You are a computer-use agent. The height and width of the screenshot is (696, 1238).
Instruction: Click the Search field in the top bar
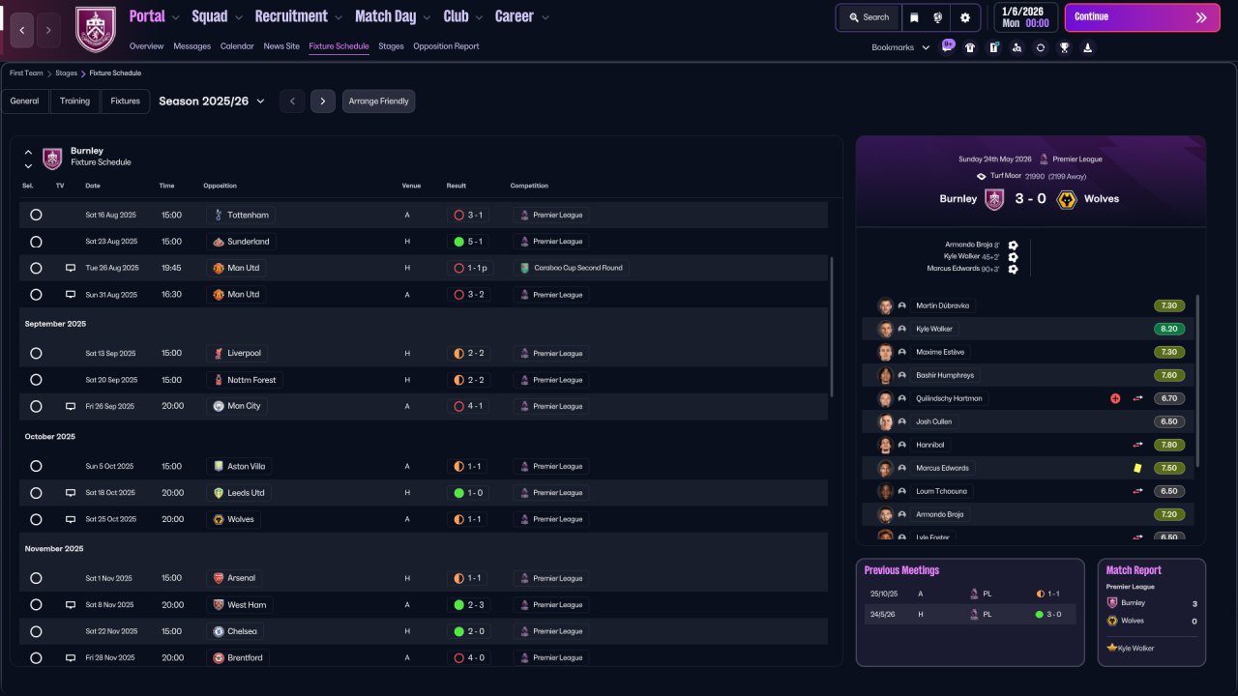869,17
